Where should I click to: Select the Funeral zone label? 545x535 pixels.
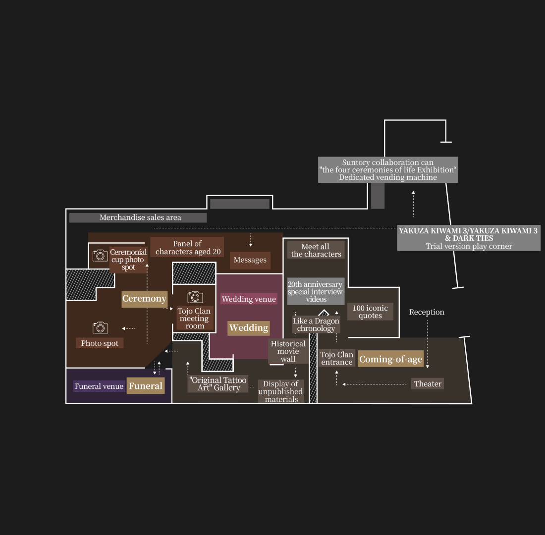(x=145, y=386)
